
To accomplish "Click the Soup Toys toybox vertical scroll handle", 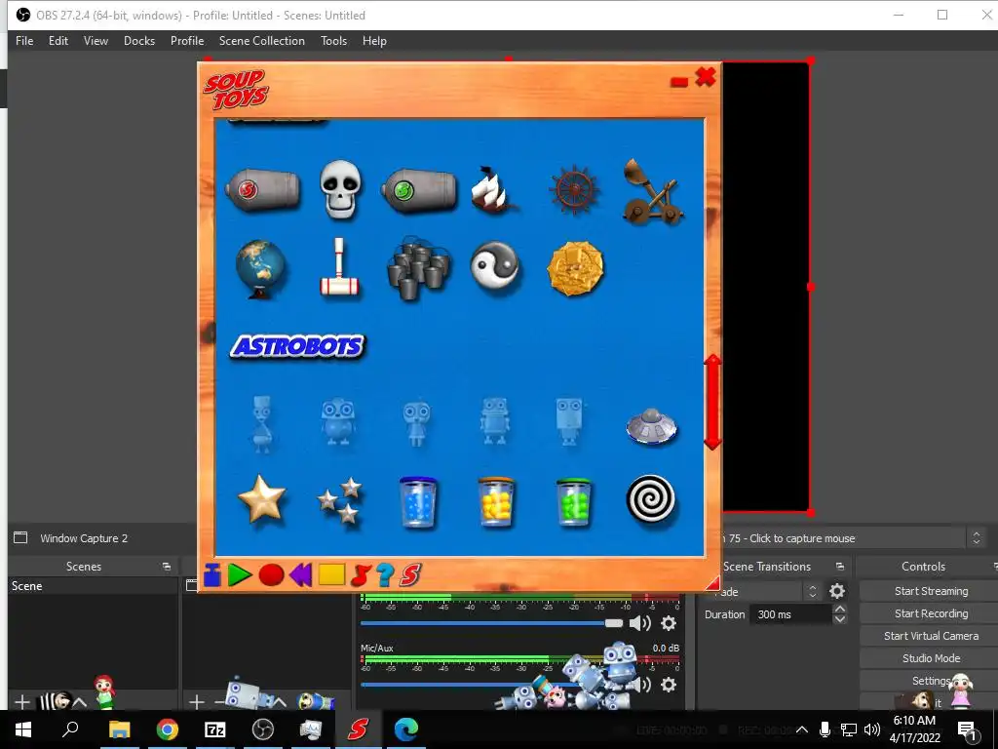I will pos(712,403).
